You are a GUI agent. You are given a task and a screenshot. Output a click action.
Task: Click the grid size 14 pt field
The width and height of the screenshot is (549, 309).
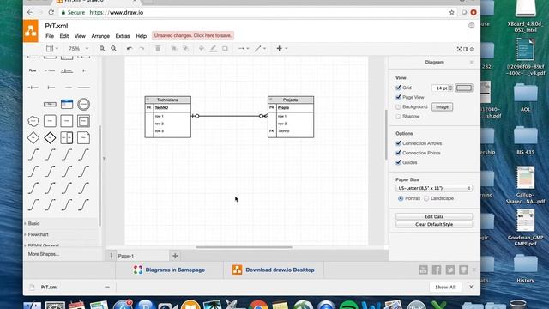point(440,88)
